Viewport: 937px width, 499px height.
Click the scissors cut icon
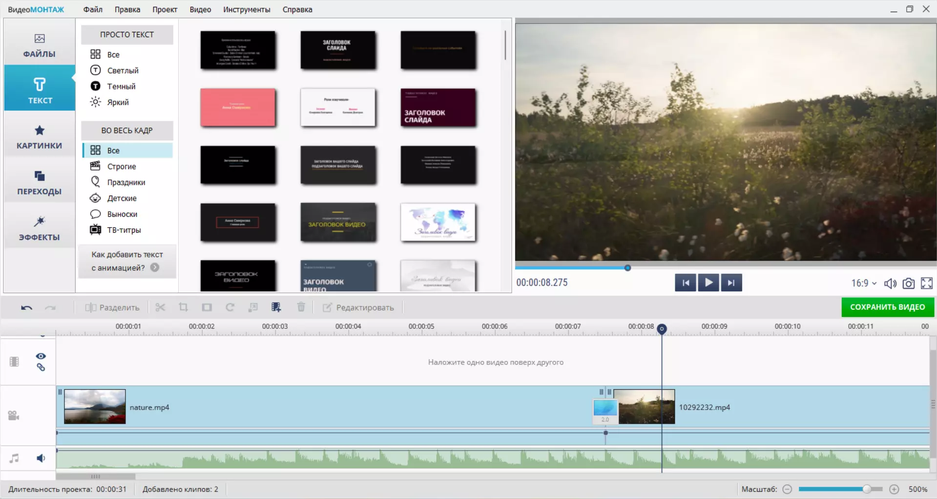click(x=160, y=307)
